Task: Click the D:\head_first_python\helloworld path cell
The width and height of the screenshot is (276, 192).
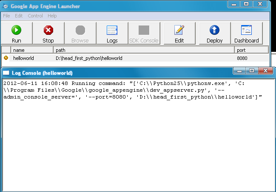Action: (89, 58)
